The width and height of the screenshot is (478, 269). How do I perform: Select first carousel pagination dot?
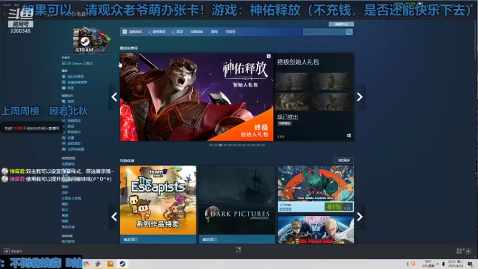pyautogui.click(x=211, y=145)
